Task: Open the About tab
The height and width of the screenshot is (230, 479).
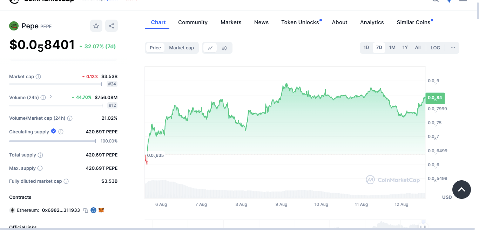Action: point(339,22)
